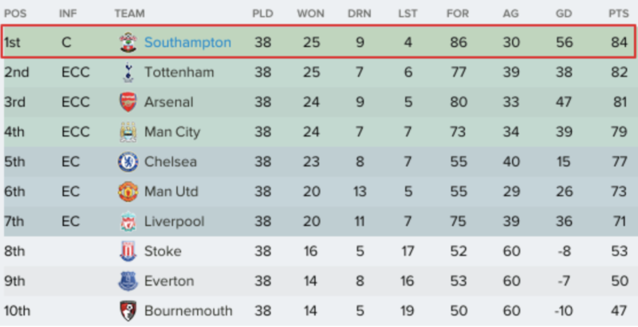Click the Man Utd club crest
638x327 pixels.
pos(128,192)
